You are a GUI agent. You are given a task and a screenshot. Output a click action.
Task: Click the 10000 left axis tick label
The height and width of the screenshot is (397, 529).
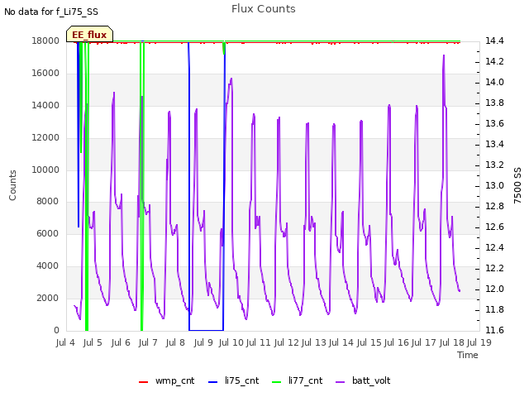coord(45,170)
